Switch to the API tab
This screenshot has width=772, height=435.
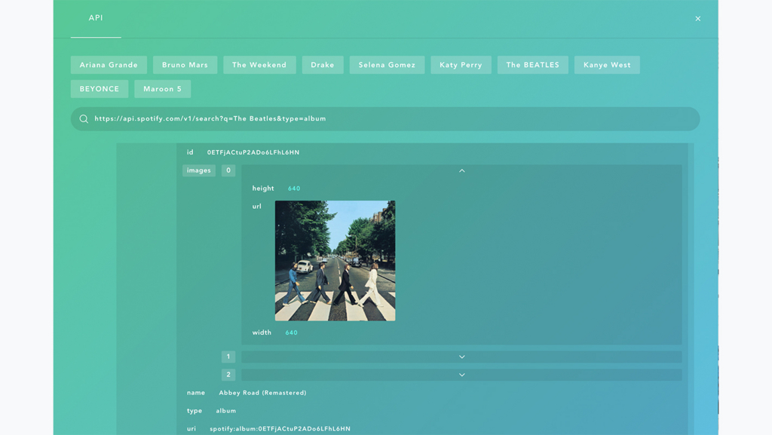click(96, 18)
